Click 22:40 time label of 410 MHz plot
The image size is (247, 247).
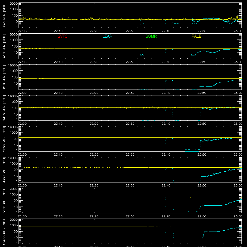[x=166, y=62]
